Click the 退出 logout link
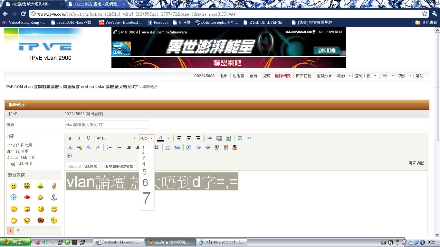440x247 pixels. point(224,76)
